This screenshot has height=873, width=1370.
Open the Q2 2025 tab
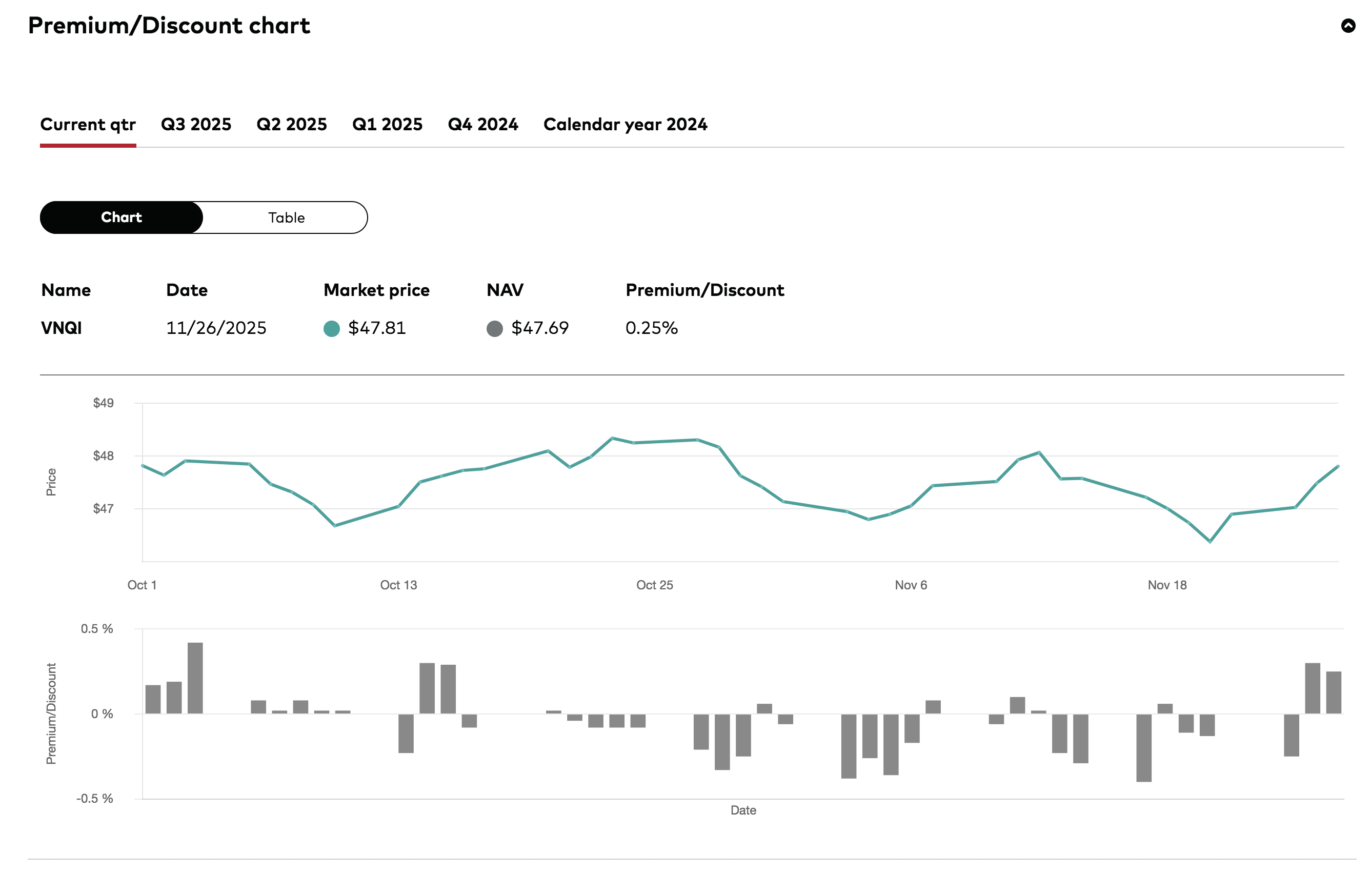[x=291, y=124]
